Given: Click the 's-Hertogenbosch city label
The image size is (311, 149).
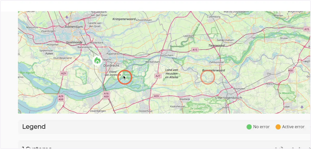Looking at the screenshot, I should (x=228, y=98).
